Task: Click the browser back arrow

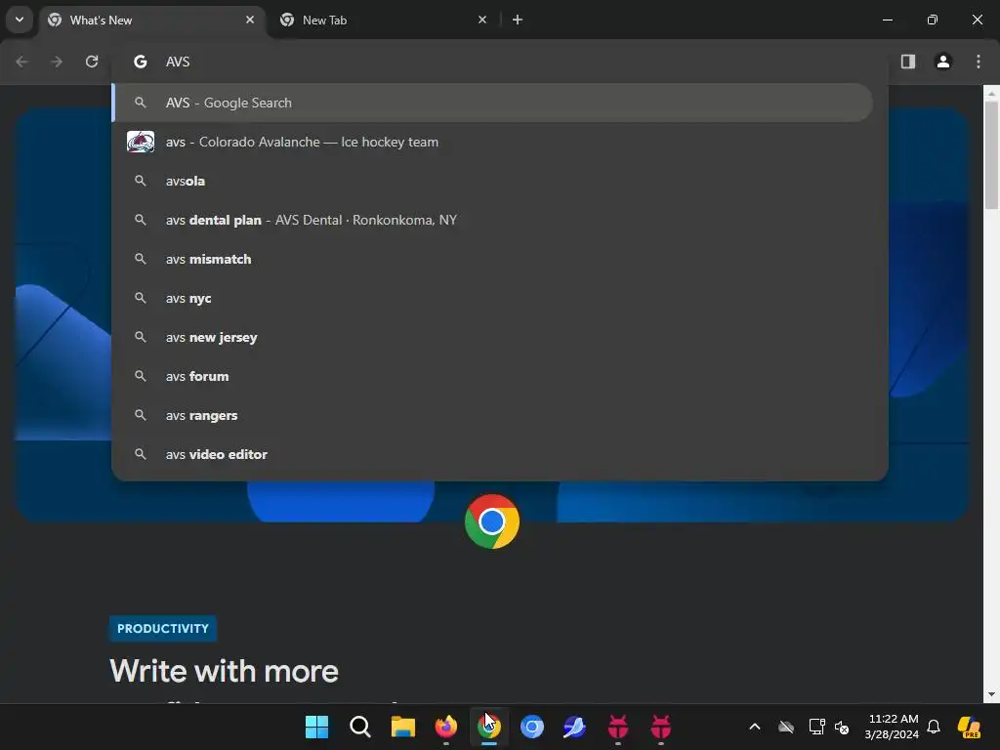Action: tap(21, 62)
